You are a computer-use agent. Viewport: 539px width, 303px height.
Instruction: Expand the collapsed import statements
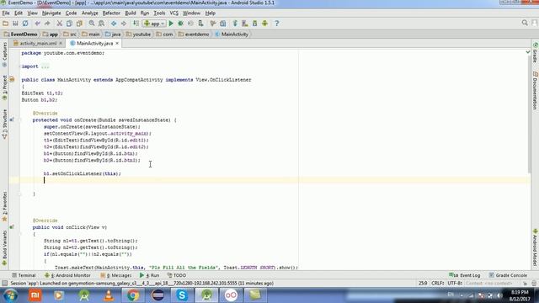click(x=45, y=66)
